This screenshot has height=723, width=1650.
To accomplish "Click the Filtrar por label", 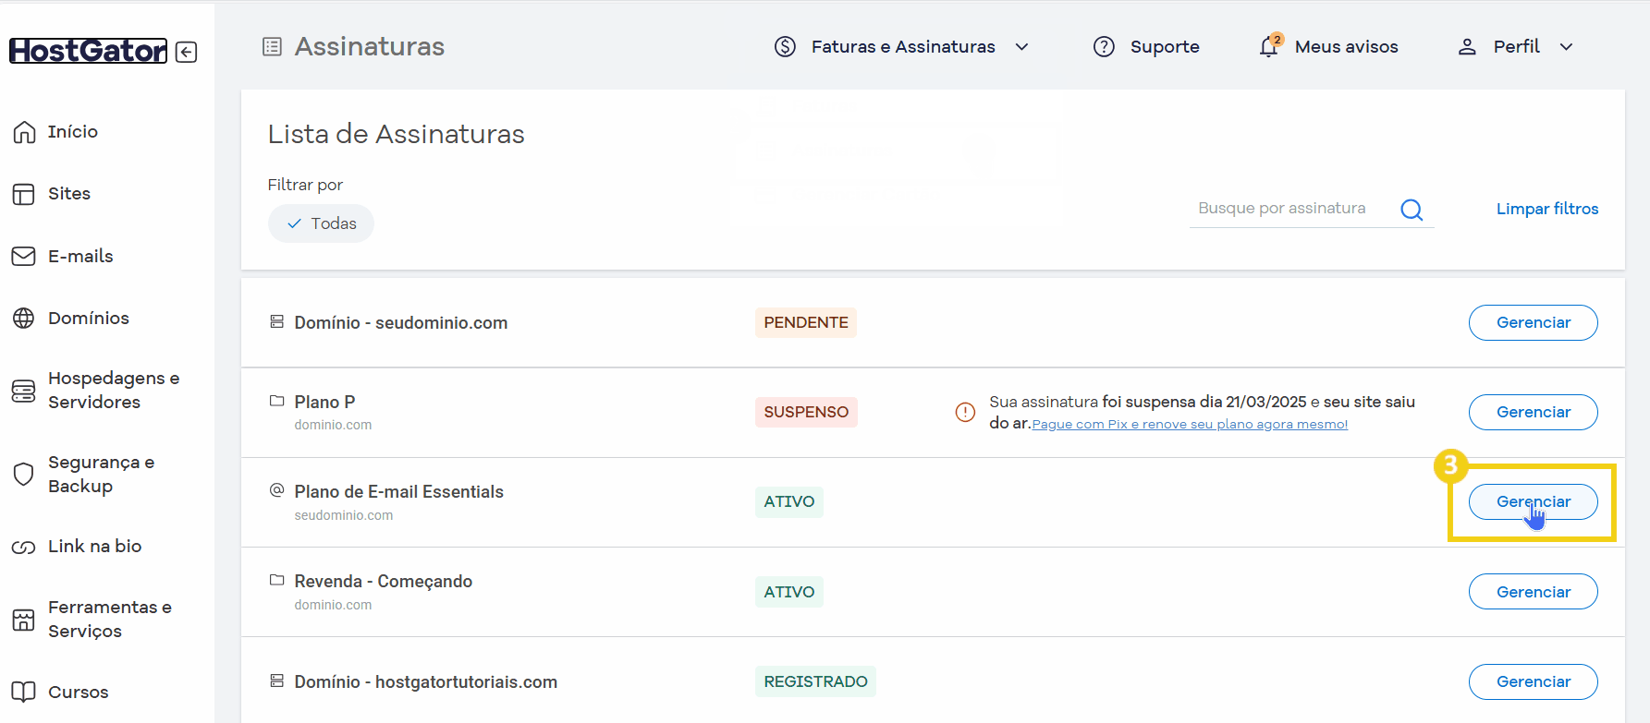I will 305,185.
